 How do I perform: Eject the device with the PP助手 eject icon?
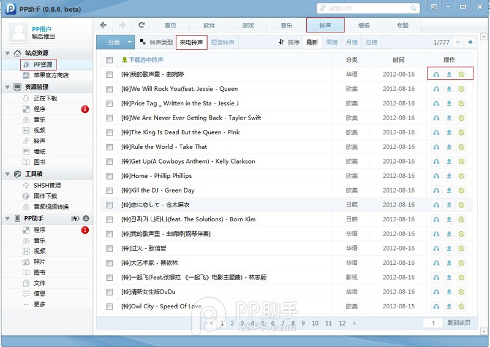pos(86,219)
